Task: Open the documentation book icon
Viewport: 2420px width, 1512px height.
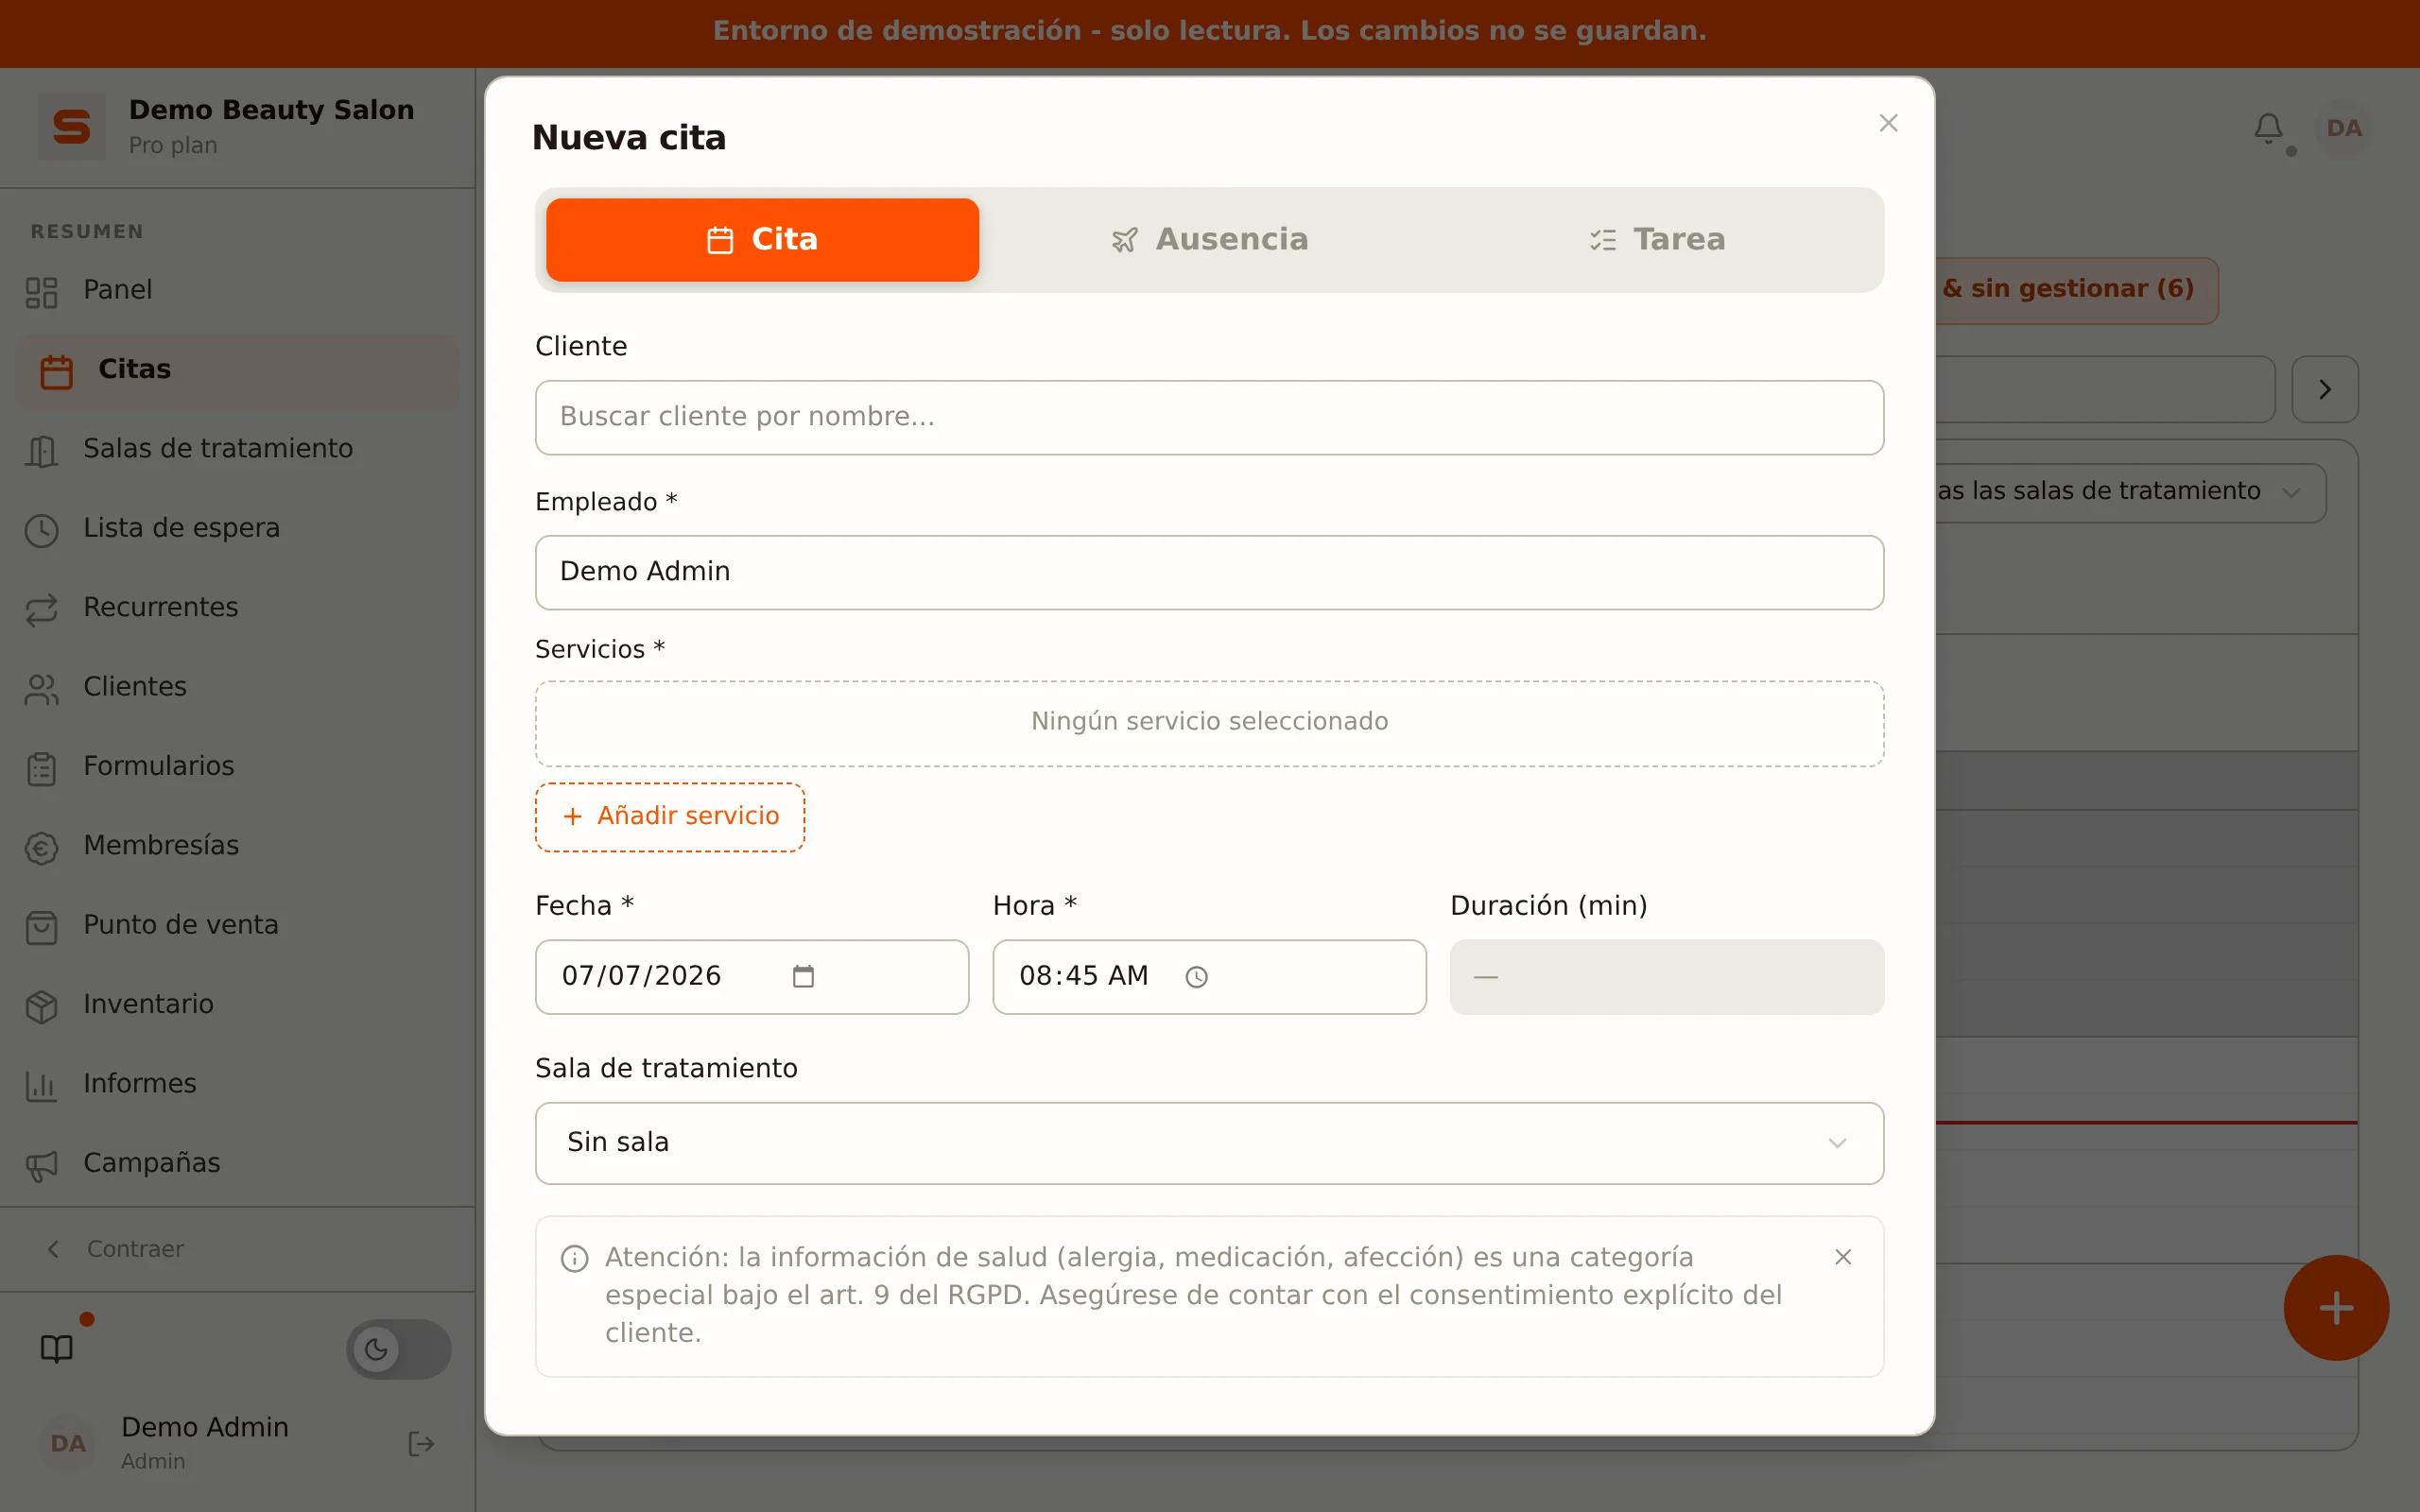Action: click(x=57, y=1348)
